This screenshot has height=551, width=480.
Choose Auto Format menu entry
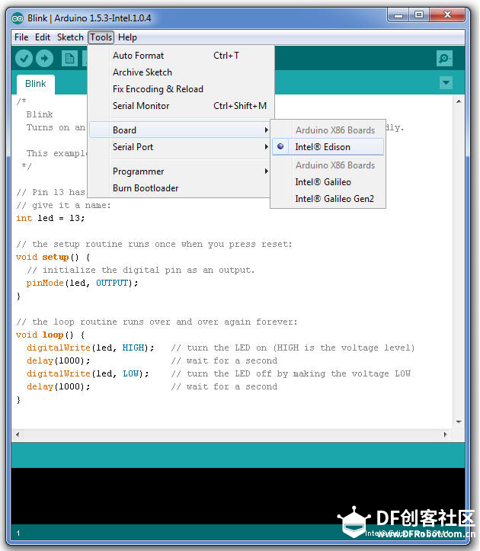(x=180, y=56)
